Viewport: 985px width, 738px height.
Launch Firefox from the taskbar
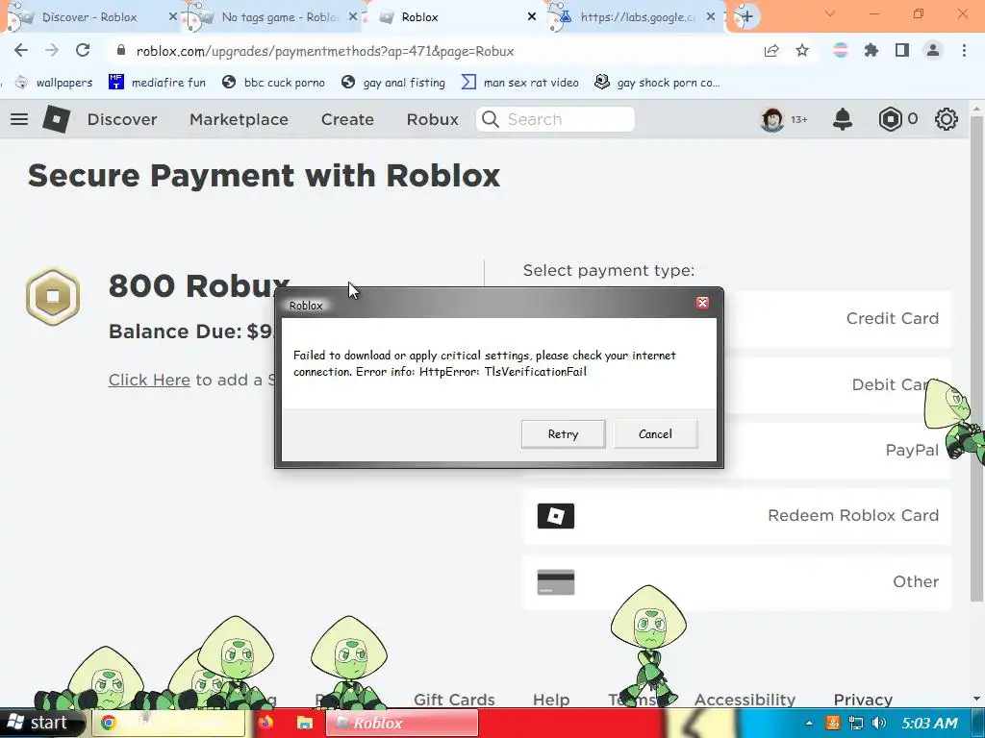click(x=265, y=723)
